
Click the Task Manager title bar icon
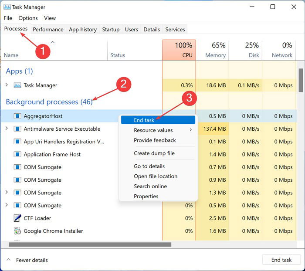[x=7, y=7]
